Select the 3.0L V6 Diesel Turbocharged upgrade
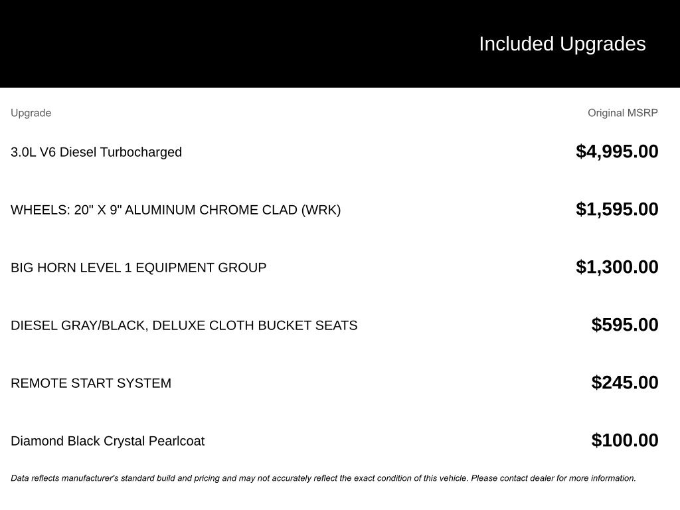The image size is (680, 510). pos(96,152)
